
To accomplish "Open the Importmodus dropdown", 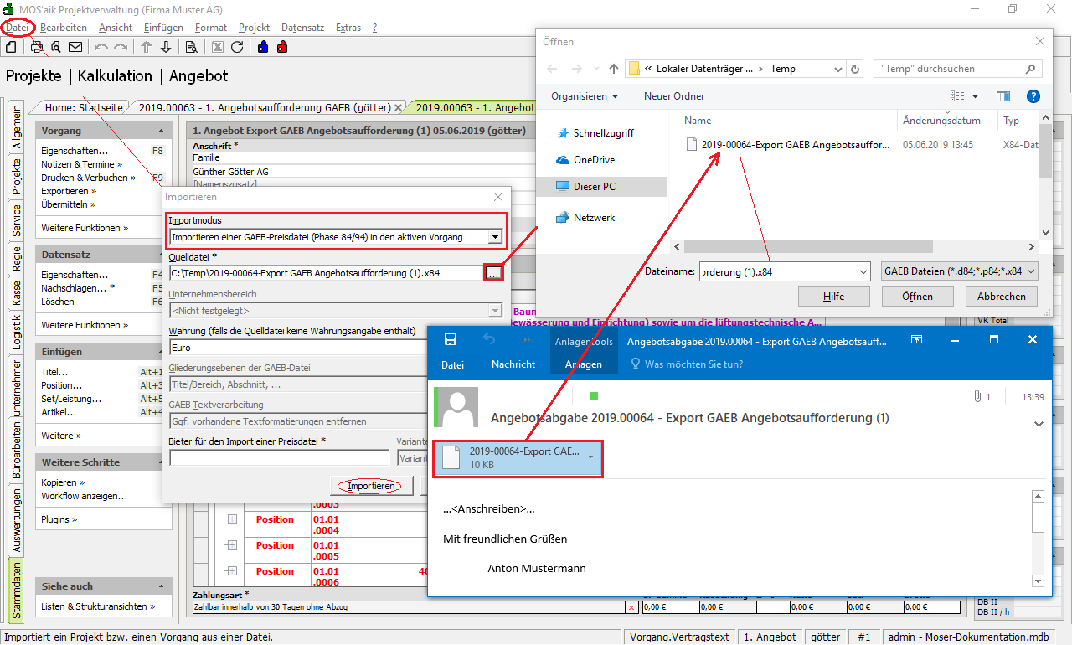I will coord(495,237).
